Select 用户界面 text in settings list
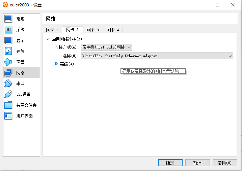 coord(24,116)
